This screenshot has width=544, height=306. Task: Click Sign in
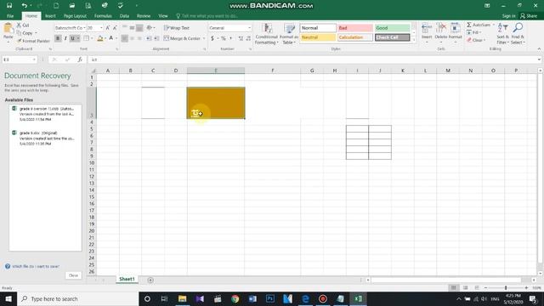508,16
